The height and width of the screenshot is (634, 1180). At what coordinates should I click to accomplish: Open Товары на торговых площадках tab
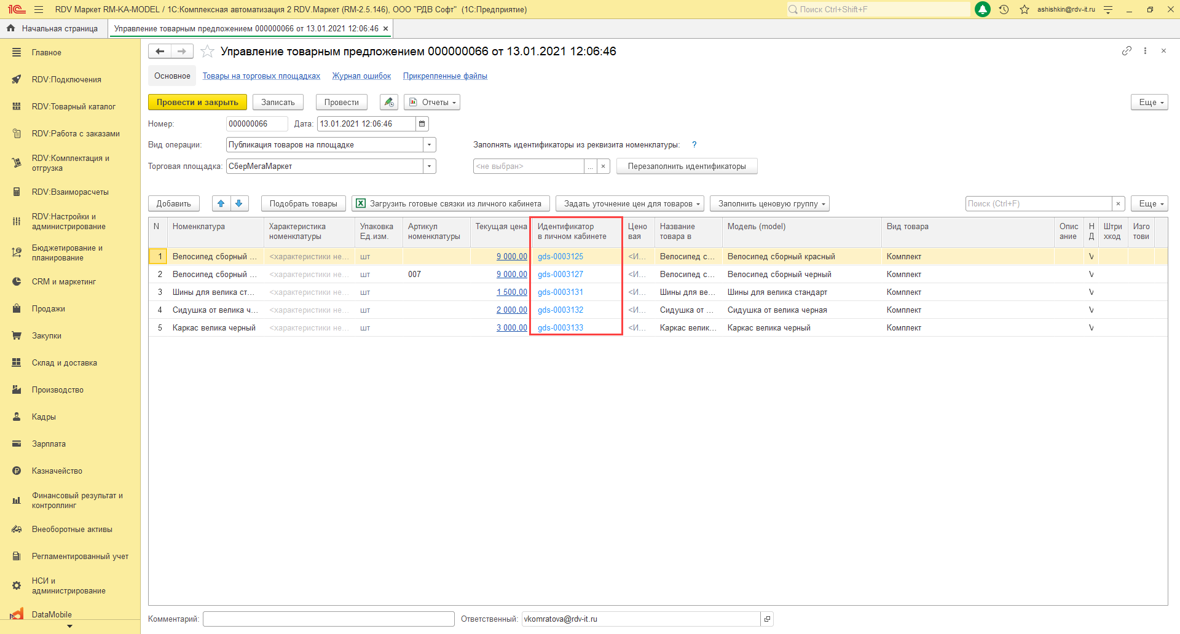click(261, 76)
